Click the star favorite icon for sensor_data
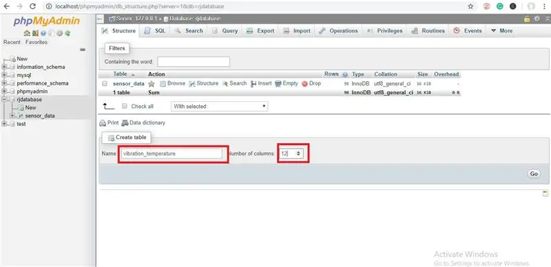551x267 pixels. (x=152, y=84)
